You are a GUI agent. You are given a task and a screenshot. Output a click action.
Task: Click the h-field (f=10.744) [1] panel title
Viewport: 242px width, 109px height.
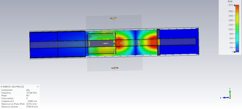[x=12, y=87]
